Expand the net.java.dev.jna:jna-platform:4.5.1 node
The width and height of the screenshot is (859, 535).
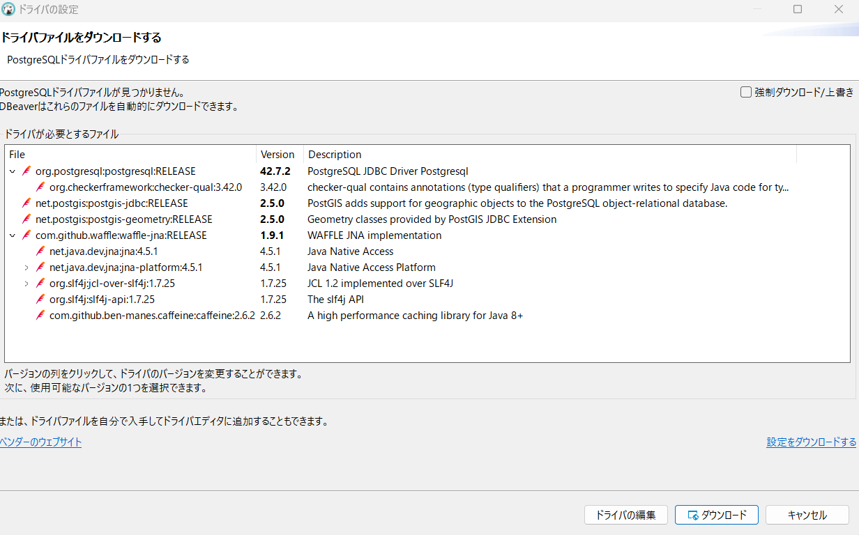26,267
